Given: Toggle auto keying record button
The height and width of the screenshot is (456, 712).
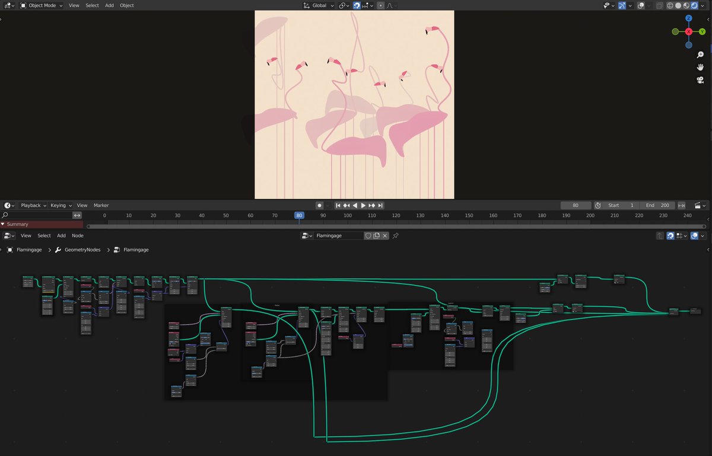Looking at the screenshot, I should click(x=319, y=205).
